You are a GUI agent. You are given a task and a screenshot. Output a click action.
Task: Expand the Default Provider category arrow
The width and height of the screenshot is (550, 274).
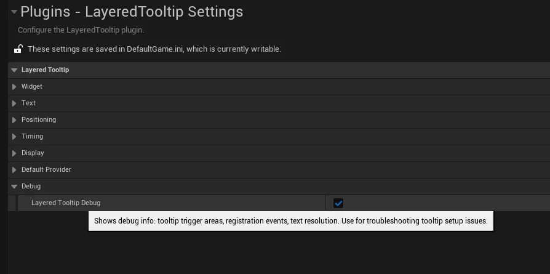point(14,170)
